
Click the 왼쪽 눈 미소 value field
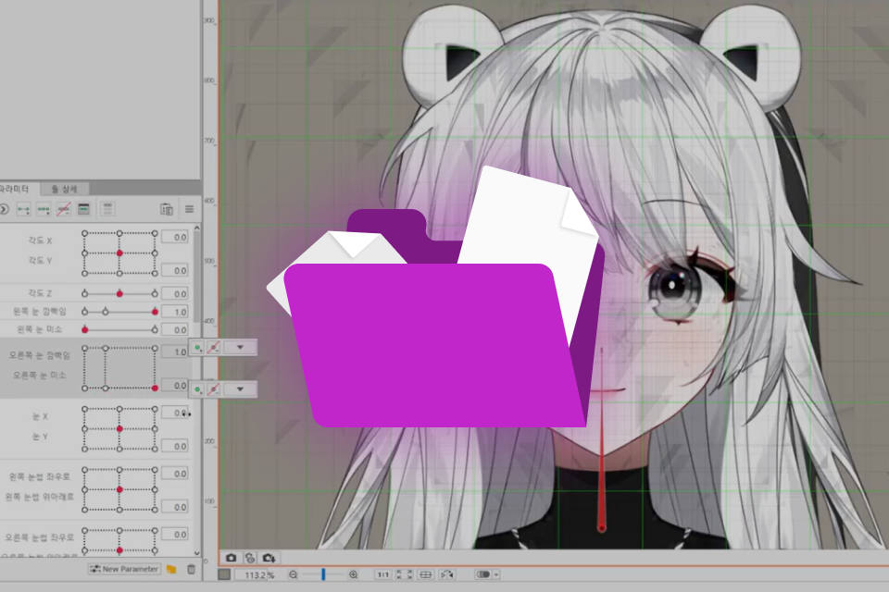(175, 329)
